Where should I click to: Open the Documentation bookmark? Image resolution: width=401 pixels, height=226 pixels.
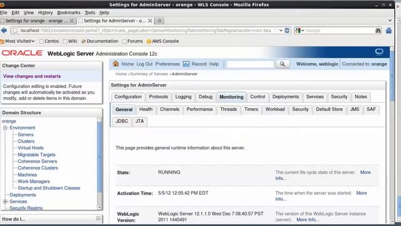[100, 41]
